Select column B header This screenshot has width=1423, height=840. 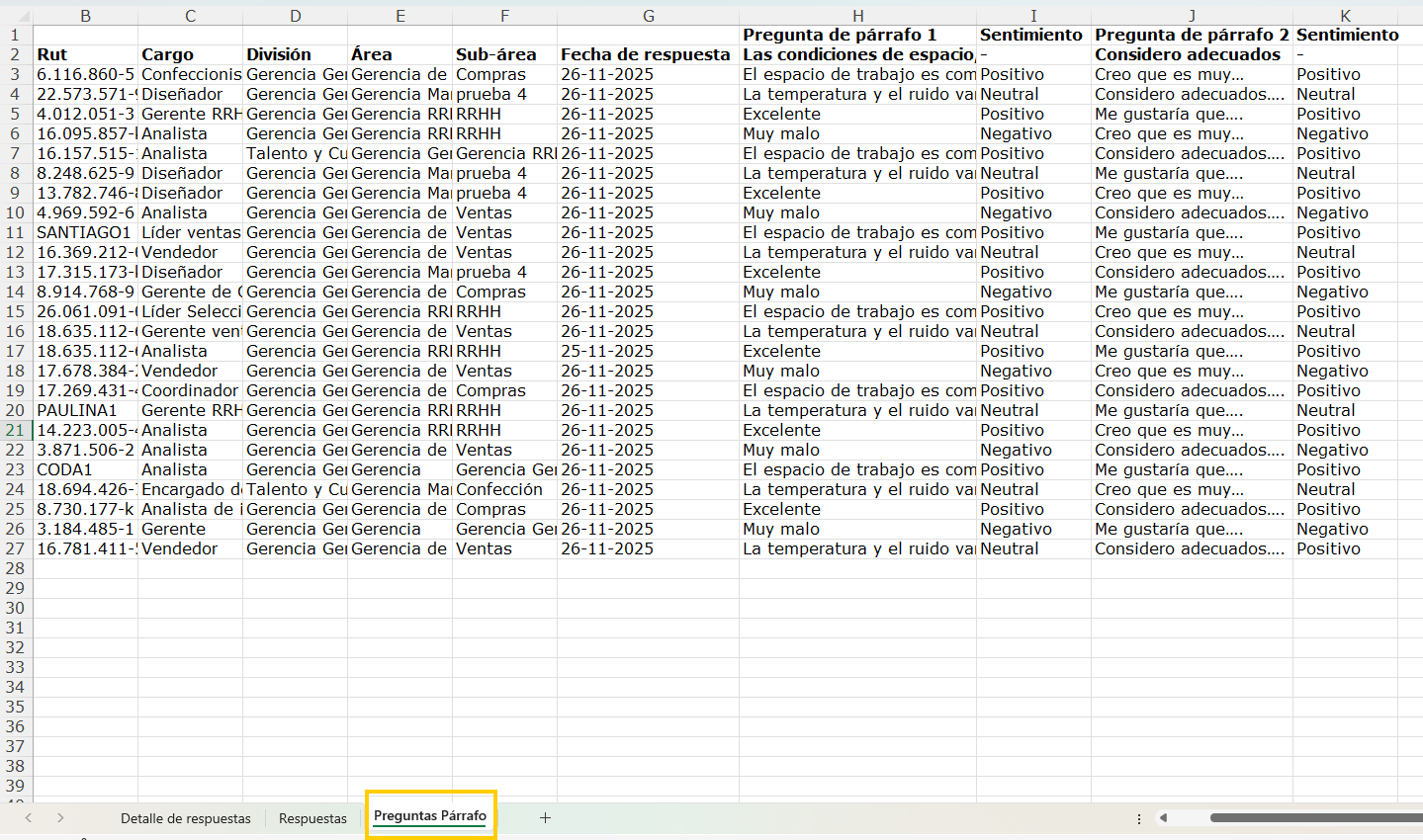click(x=86, y=16)
